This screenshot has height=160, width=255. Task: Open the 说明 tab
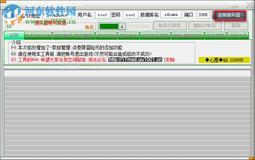[14, 35]
